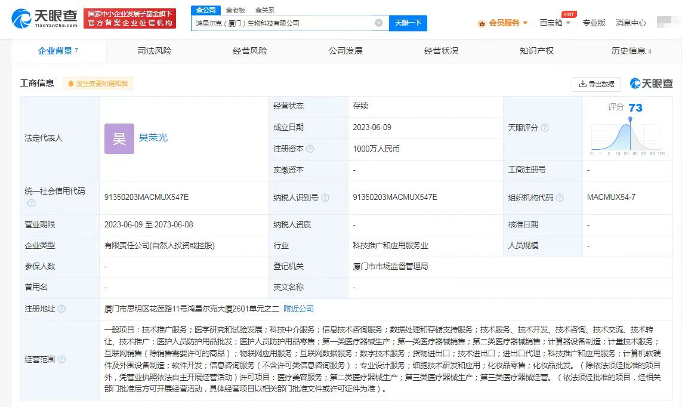The height and width of the screenshot is (407, 682).
Task: Click the 附近公司 link
Action: pyautogui.click(x=298, y=309)
